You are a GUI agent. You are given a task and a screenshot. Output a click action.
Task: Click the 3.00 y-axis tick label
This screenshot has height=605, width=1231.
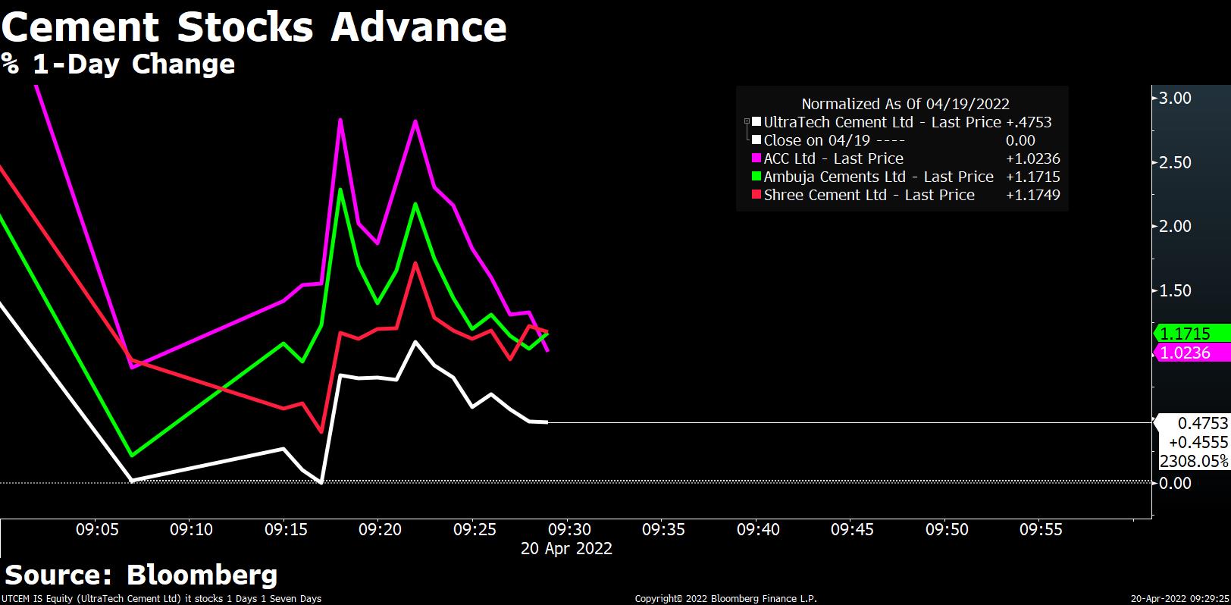tap(1175, 98)
